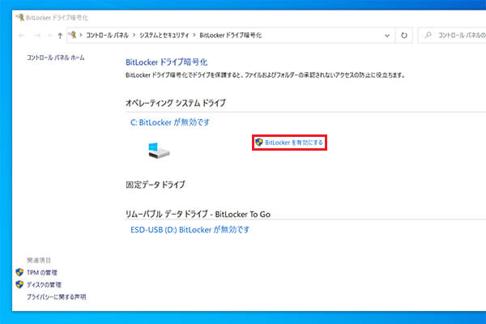Click the BitLocker key icon in title bar
This screenshot has width=486, height=324.
pyautogui.click(x=19, y=17)
